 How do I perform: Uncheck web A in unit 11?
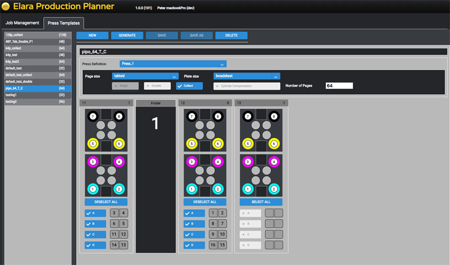[x=95, y=213]
